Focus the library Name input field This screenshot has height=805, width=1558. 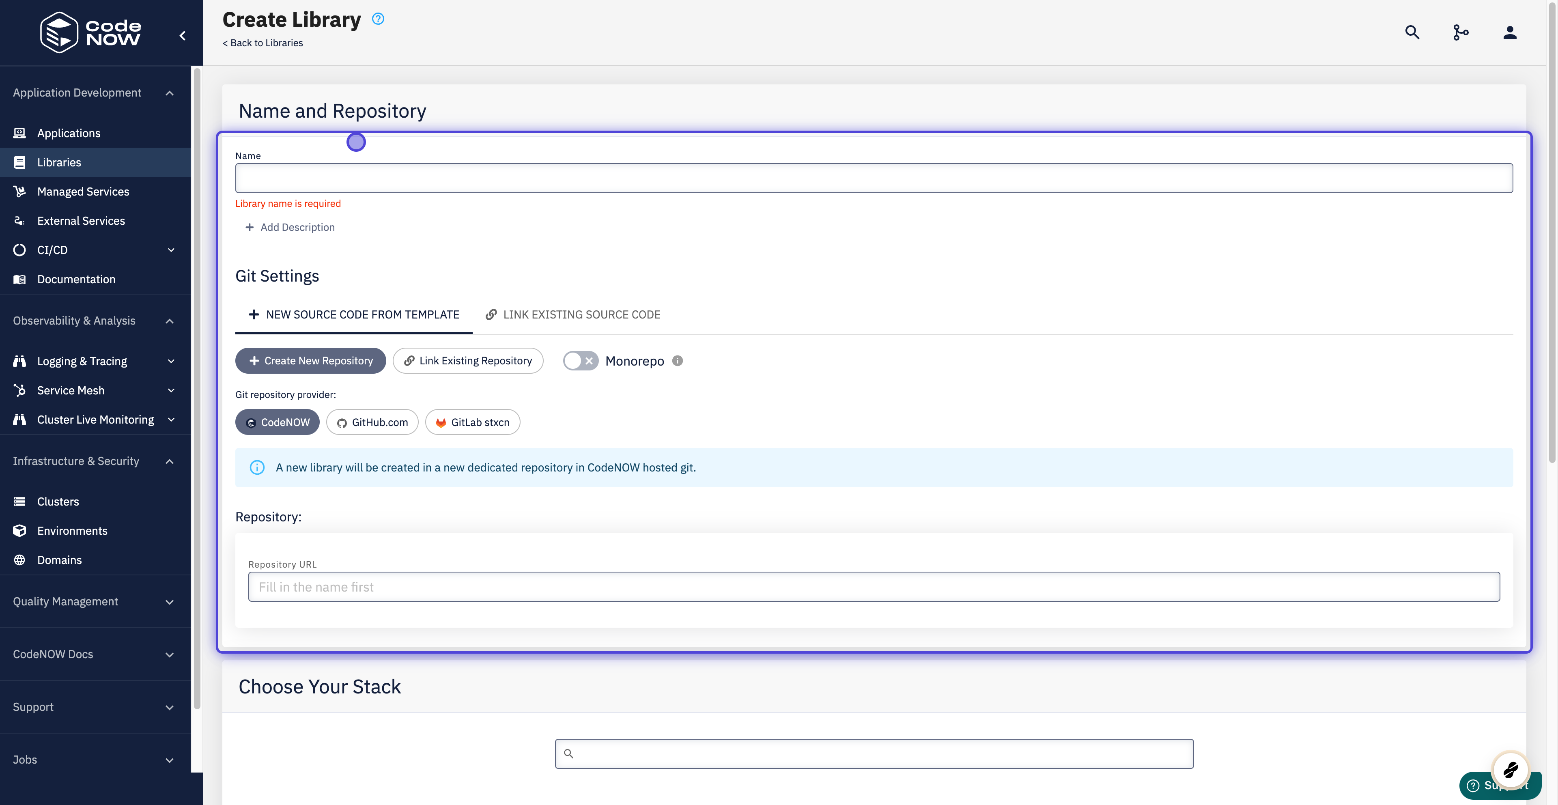pyautogui.click(x=874, y=178)
